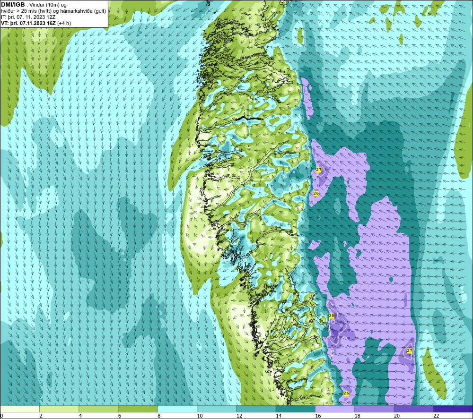Select the 4–6 m/s green legend swatch
The width and height of the screenshot is (473, 419).
click(99, 409)
